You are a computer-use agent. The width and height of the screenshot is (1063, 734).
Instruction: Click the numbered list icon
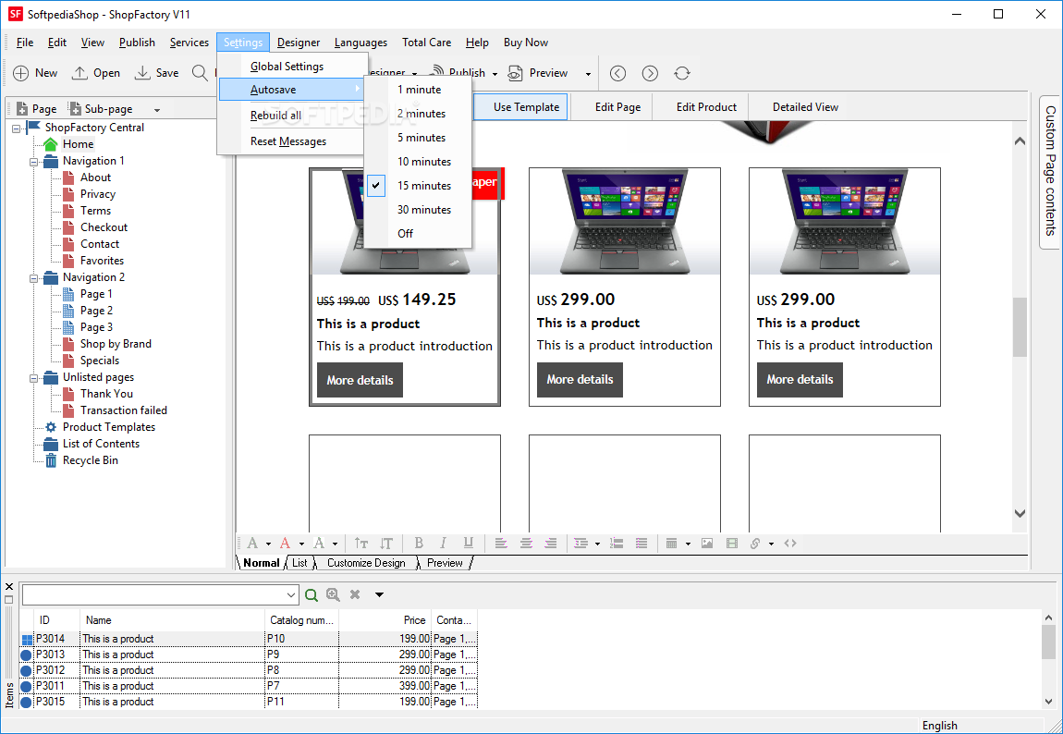click(x=617, y=543)
